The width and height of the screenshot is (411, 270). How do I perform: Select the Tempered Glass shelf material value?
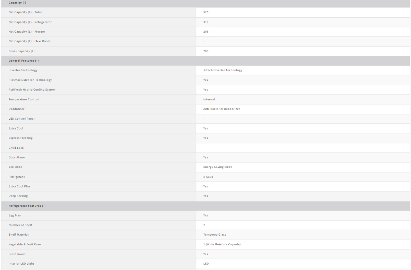click(x=214, y=235)
